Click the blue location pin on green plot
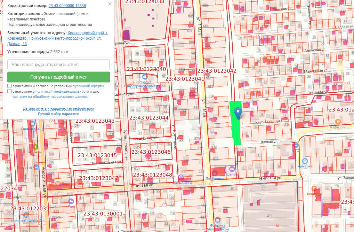 pyautogui.click(x=238, y=113)
